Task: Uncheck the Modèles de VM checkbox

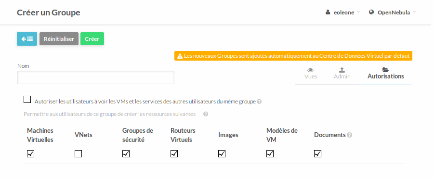Action: click(270, 153)
